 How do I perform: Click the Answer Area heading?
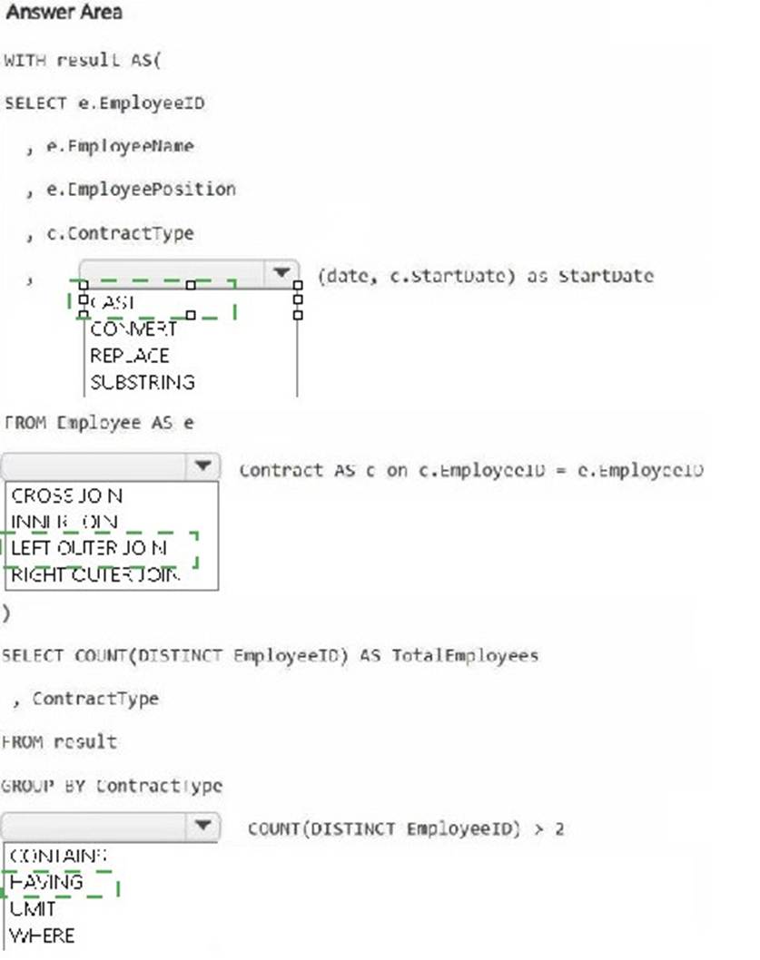pyautogui.click(x=64, y=12)
